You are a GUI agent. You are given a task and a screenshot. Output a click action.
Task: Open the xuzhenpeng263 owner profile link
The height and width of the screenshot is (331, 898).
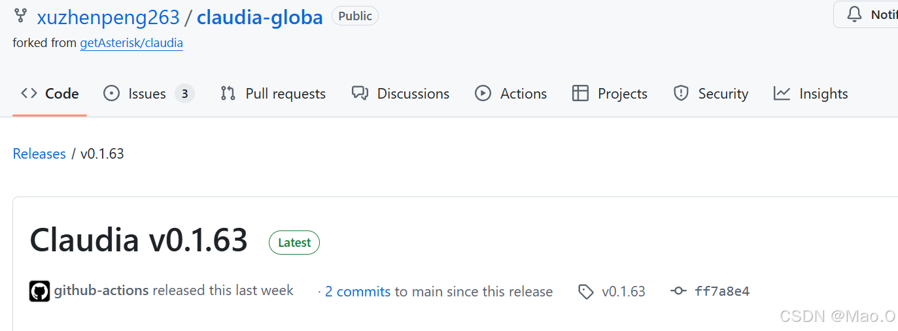point(109,18)
